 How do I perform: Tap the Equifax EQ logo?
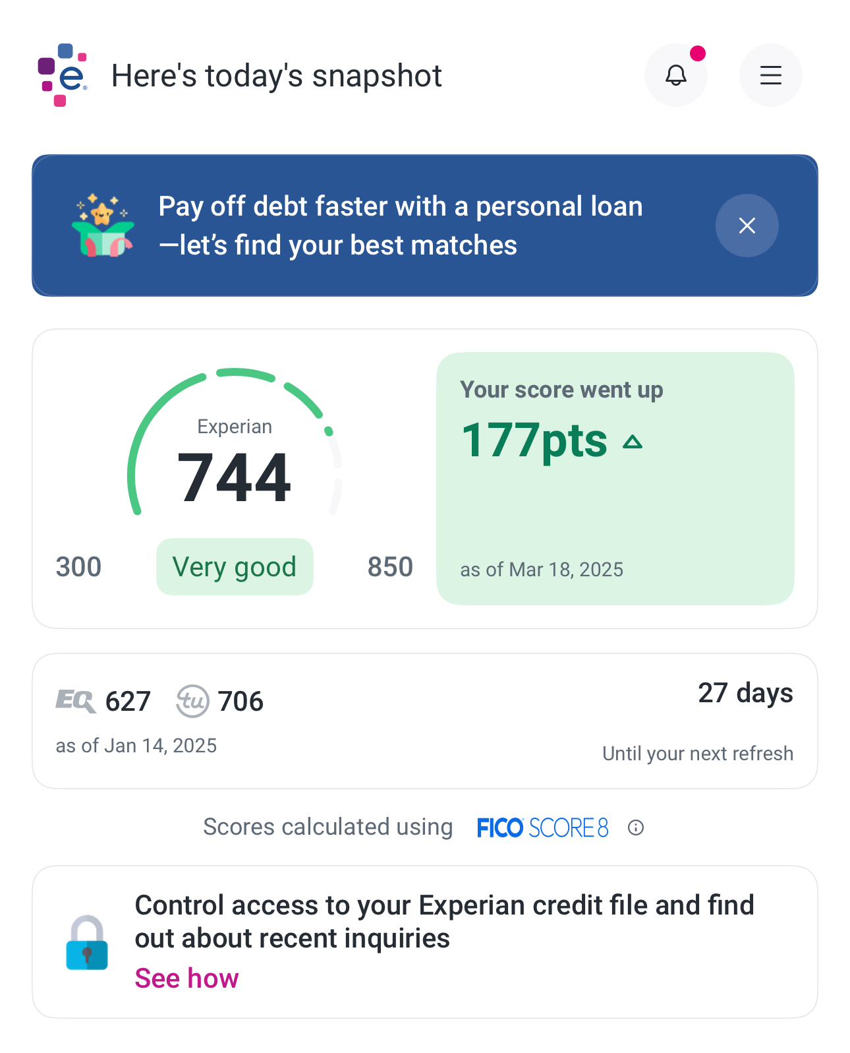tap(75, 700)
